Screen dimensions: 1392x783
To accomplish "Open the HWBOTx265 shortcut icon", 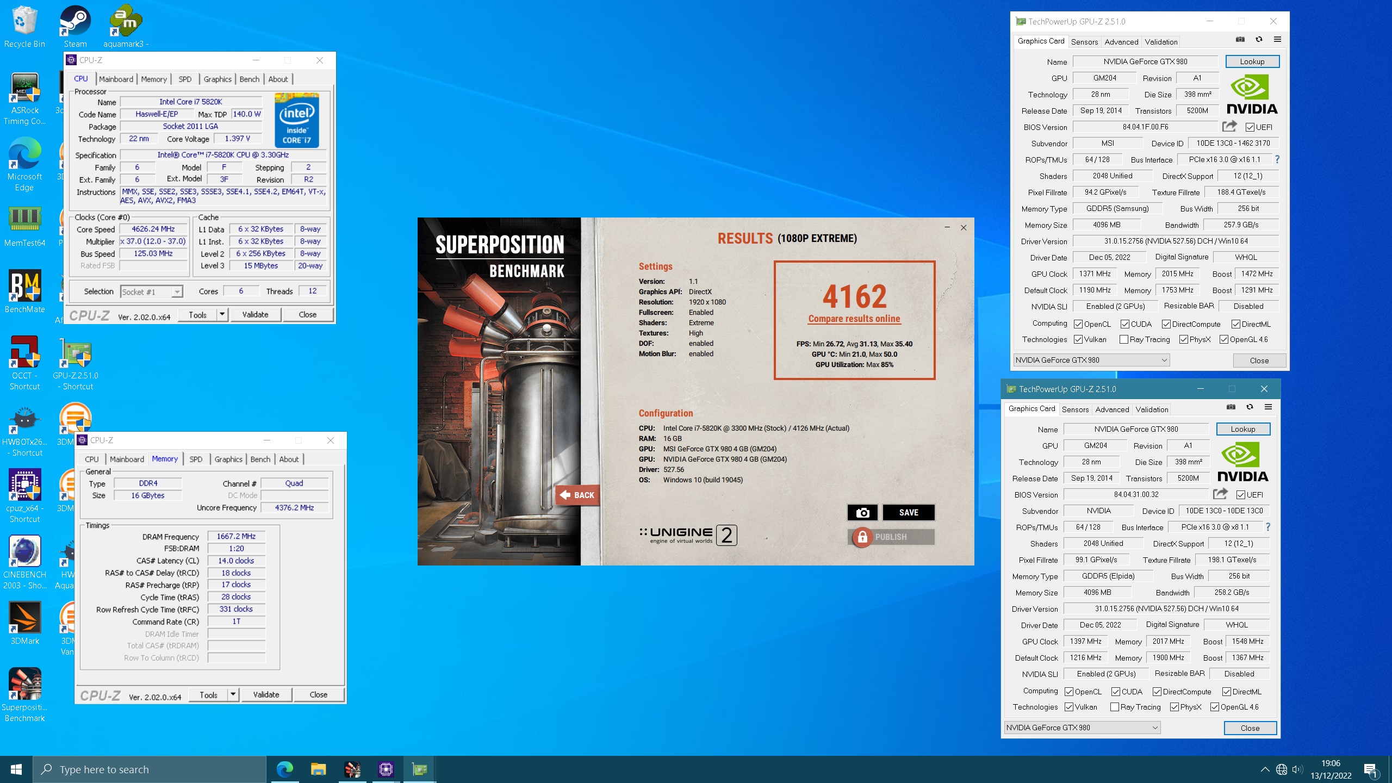I will click(24, 431).
